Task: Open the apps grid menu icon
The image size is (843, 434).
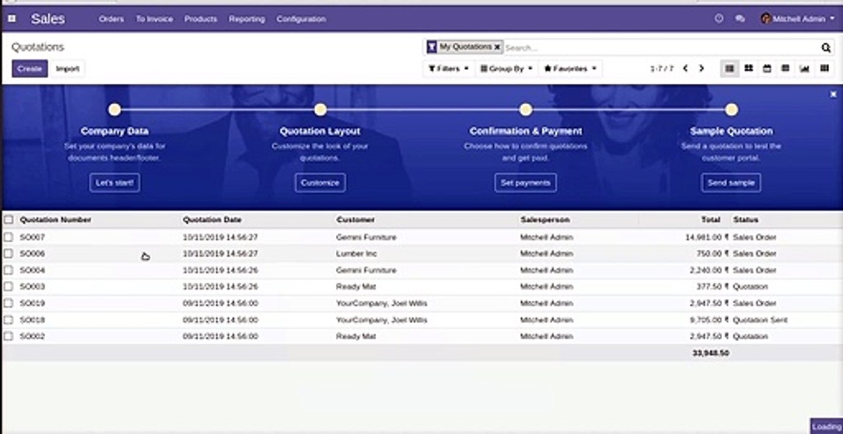Action: 11,19
